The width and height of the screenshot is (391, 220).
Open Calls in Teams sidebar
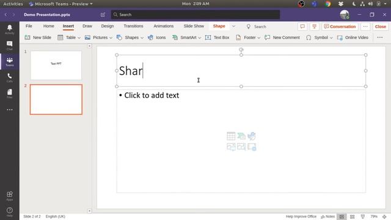coord(10,78)
